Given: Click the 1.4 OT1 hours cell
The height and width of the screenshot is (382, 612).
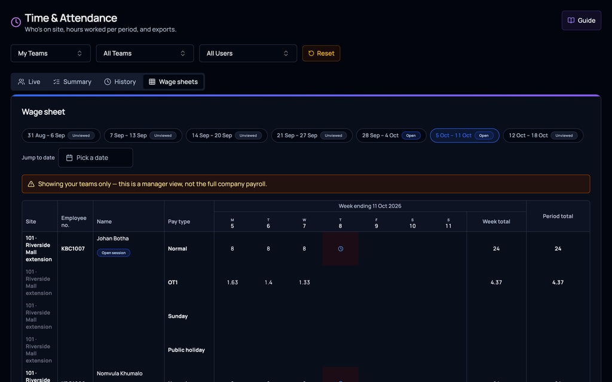Looking at the screenshot, I should tap(268, 282).
